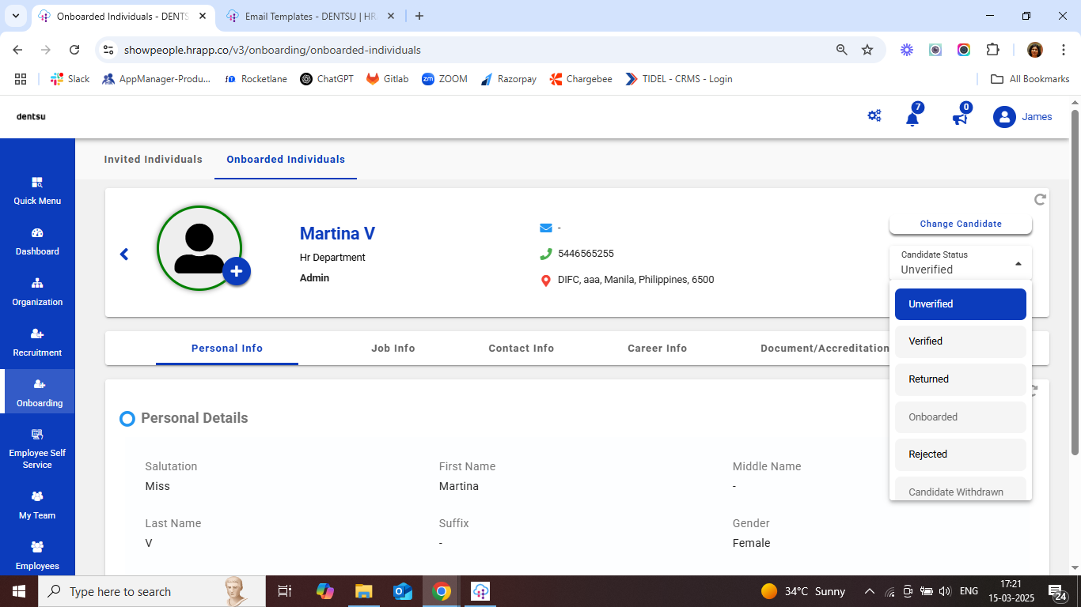Image resolution: width=1081 pixels, height=607 pixels.
Task: Open the James user profile menu
Action: pos(1022,117)
